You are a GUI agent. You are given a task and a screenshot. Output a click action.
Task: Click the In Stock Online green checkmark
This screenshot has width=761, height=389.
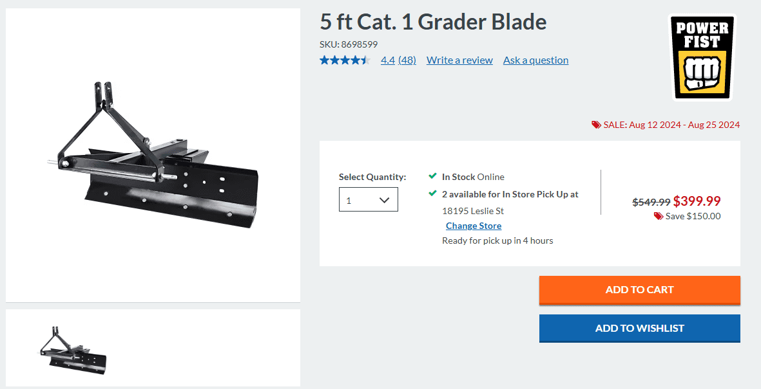(432, 176)
